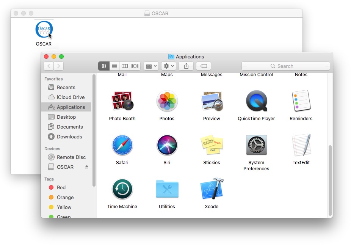Close the Applications window
351x245 pixels.
[x=46, y=57]
